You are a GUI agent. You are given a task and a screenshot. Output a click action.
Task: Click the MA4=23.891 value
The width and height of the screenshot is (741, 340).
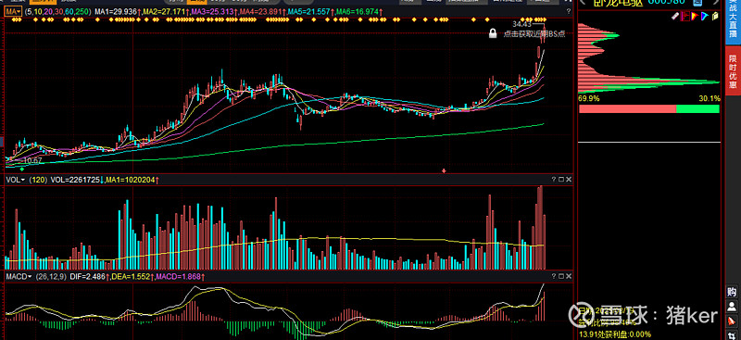(x=261, y=10)
